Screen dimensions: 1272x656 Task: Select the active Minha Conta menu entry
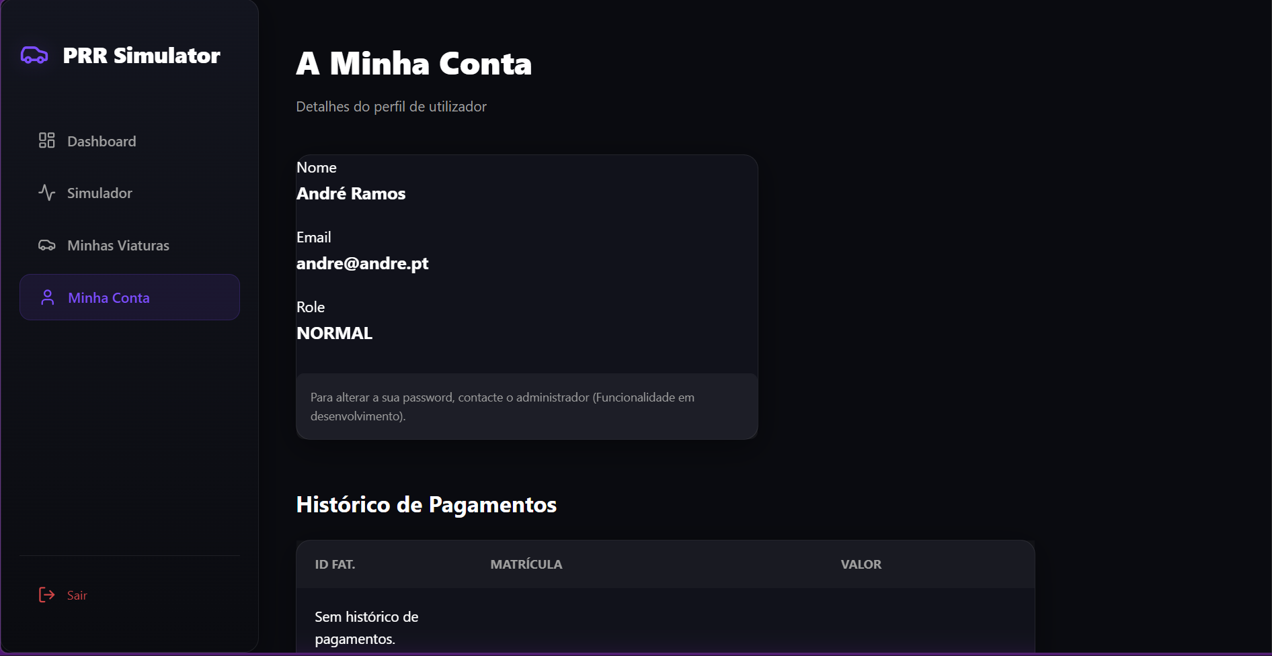tap(108, 297)
